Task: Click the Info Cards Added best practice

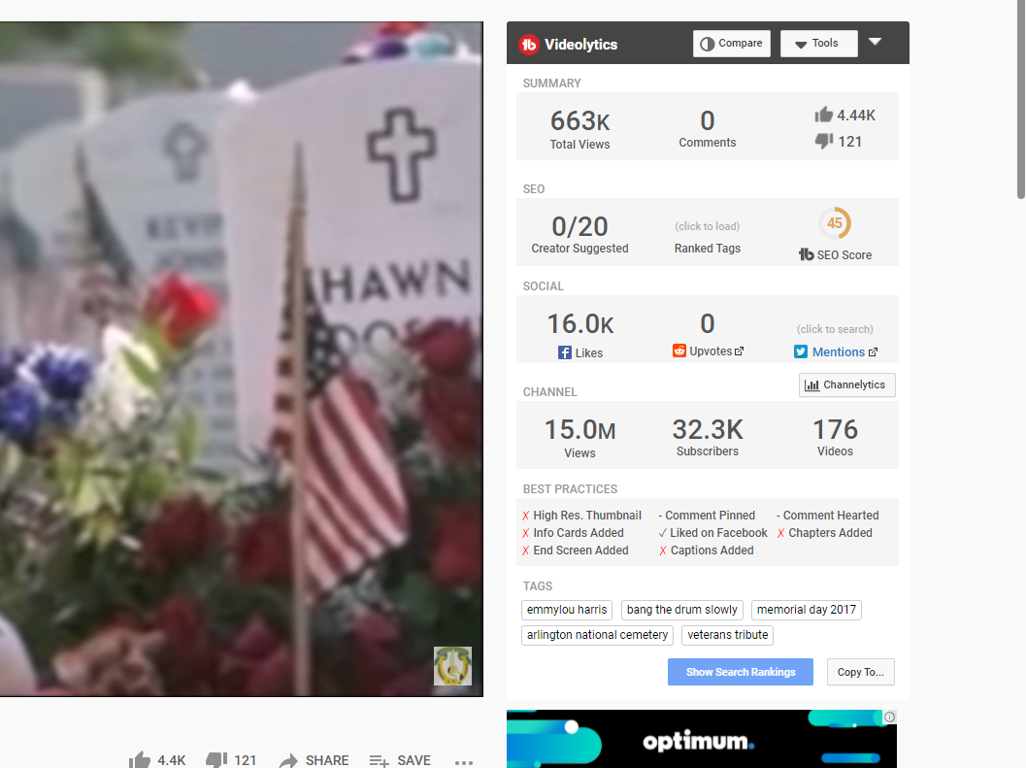Action: 573,533
